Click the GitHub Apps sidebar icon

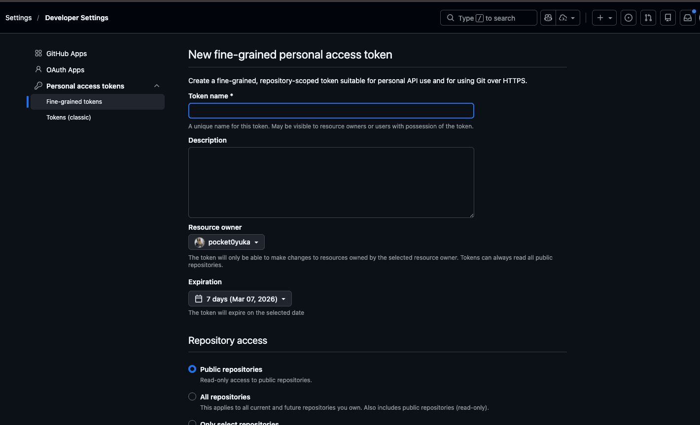click(38, 53)
